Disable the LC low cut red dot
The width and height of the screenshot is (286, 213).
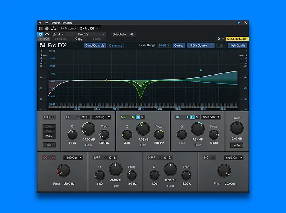[x=53, y=158]
